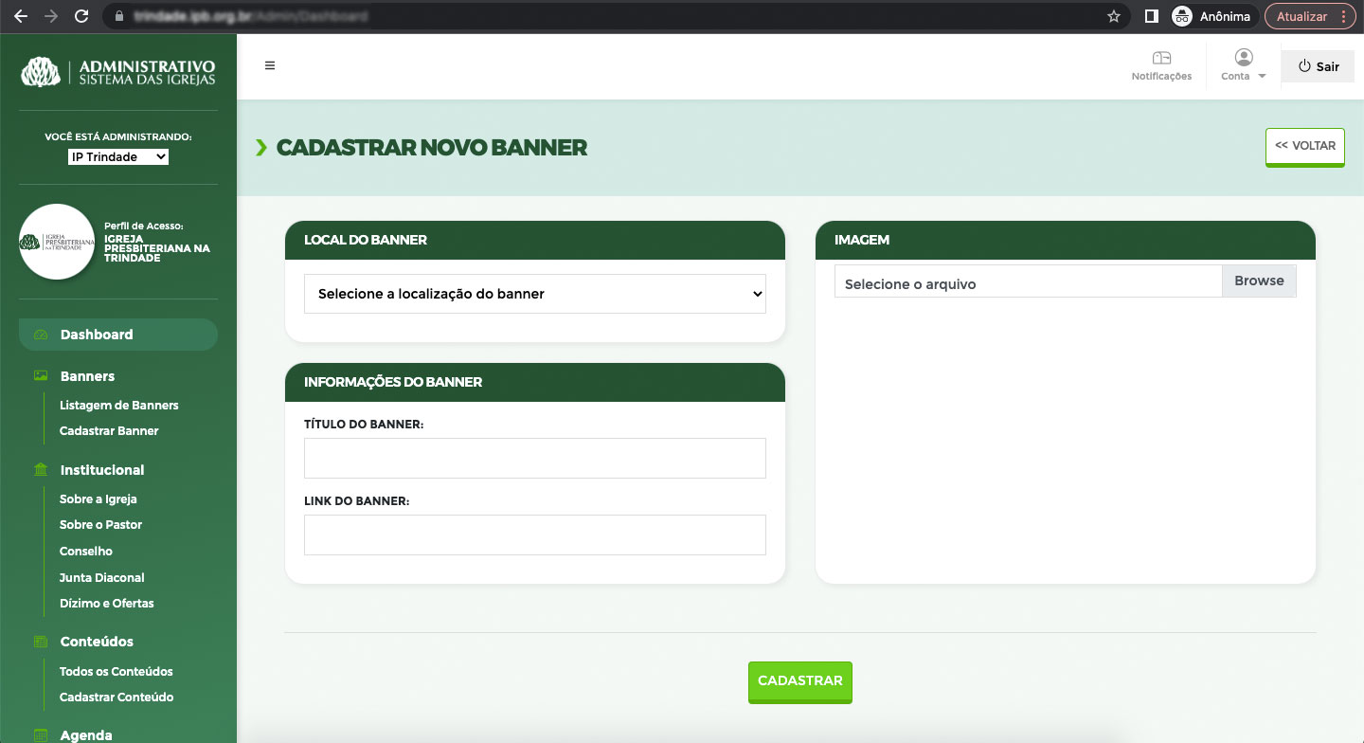Screen dimensions: 1364x743
Task: Click the Conteúdos sidebar icon
Action: pos(41,642)
